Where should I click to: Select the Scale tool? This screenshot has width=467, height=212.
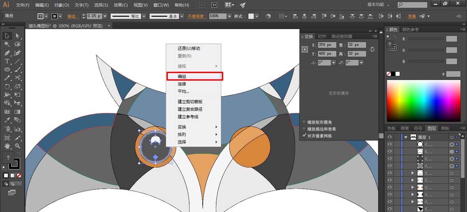18,86
